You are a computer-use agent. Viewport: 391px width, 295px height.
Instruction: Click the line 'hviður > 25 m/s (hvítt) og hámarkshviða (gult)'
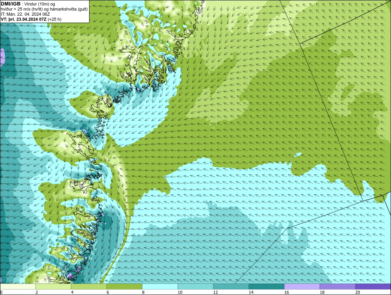click(44, 9)
